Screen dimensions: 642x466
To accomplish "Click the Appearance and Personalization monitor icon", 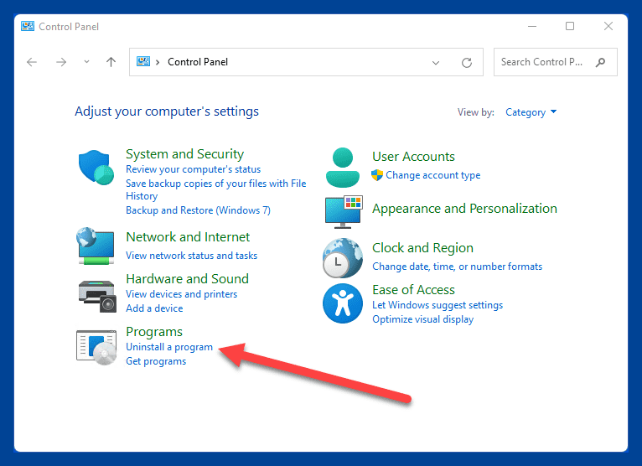I will click(x=344, y=212).
